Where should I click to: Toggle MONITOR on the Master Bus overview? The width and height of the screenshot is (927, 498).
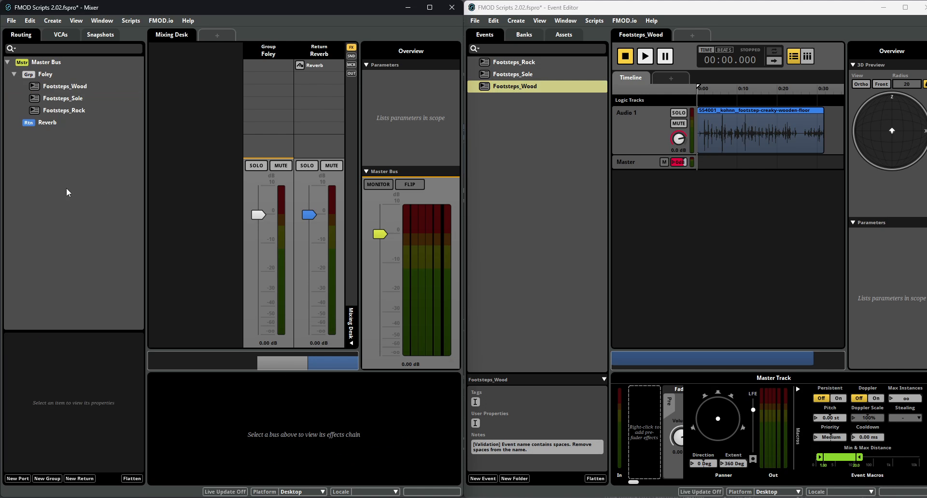pyautogui.click(x=378, y=185)
